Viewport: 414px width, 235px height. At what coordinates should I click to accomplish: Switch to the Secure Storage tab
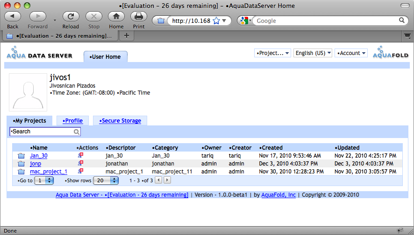pos(120,121)
